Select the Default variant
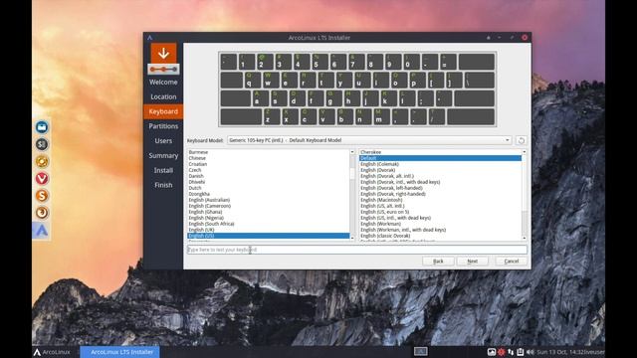637x358 pixels. click(440, 158)
